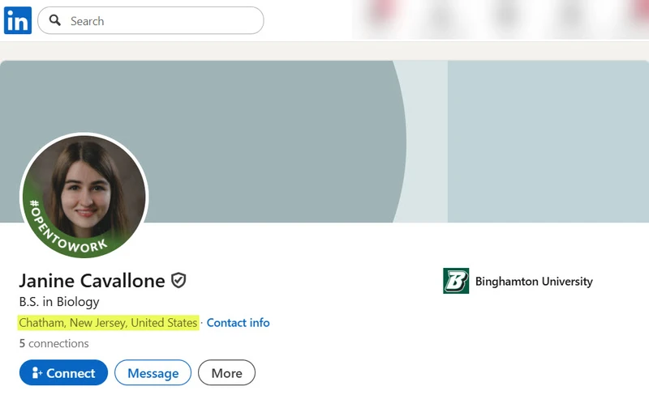This screenshot has width=649, height=399.
Task: Click the Binghamton University logo
Action: click(x=456, y=281)
